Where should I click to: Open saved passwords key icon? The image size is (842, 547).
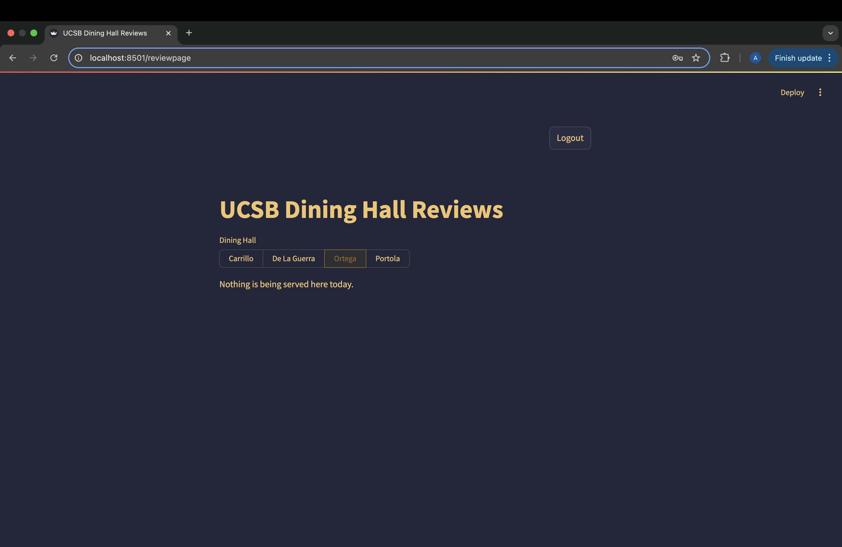click(x=677, y=58)
